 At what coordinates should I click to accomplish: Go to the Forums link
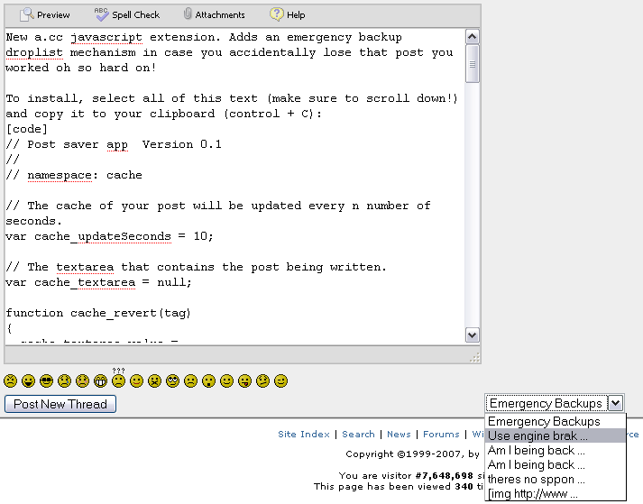[x=441, y=435]
